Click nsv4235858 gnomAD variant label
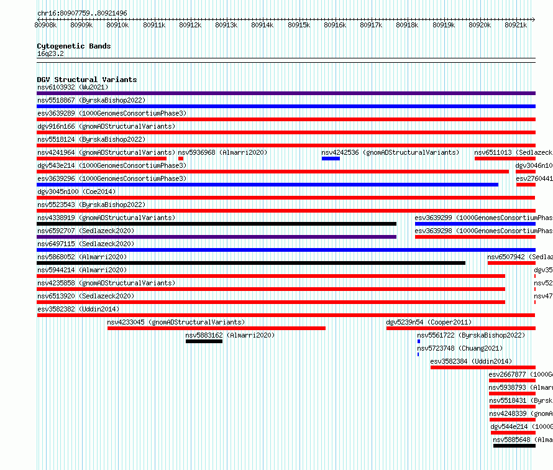 tap(106, 283)
